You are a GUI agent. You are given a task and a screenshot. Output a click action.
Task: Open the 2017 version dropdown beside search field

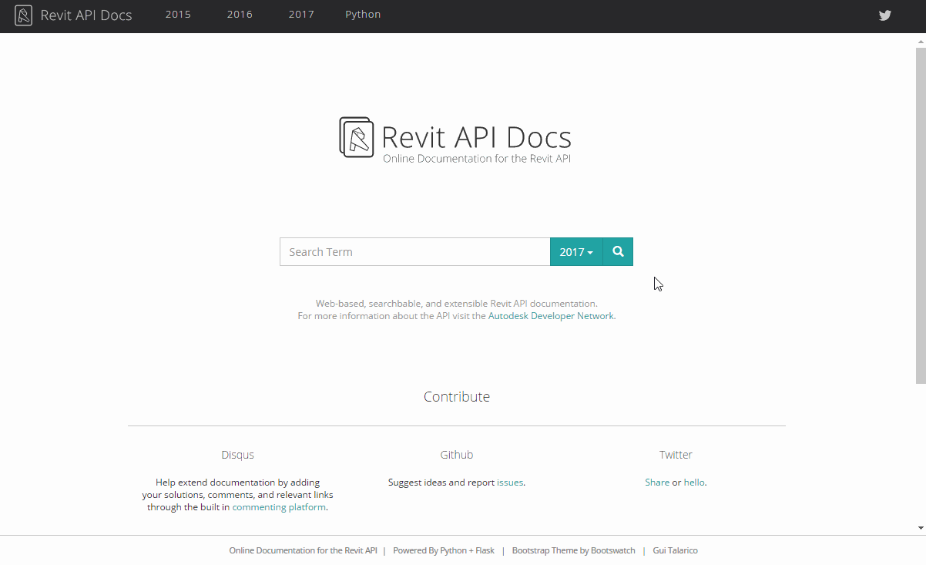pyautogui.click(x=576, y=251)
